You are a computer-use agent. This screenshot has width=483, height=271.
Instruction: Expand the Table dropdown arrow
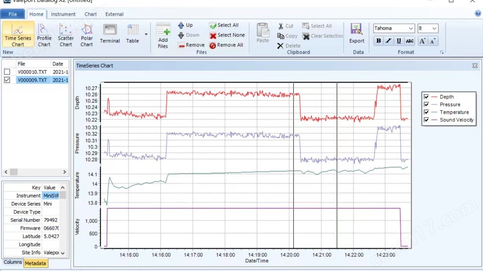146,35
